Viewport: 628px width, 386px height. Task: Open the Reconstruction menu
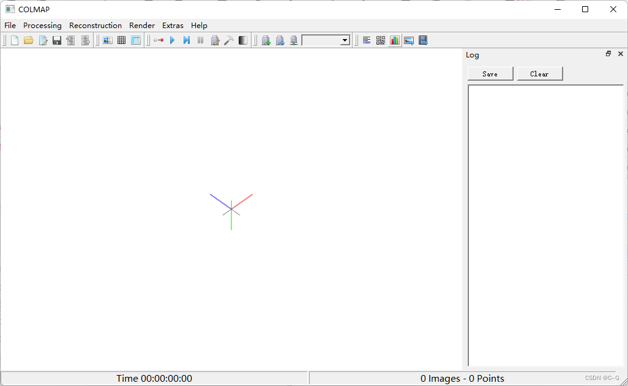(95, 26)
